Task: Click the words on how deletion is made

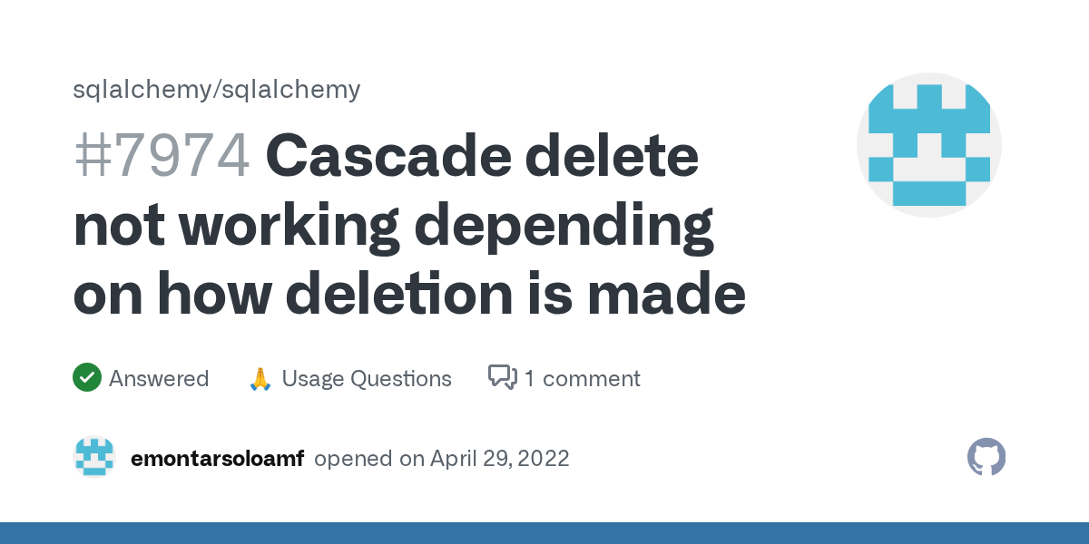Action: coord(409,296)
